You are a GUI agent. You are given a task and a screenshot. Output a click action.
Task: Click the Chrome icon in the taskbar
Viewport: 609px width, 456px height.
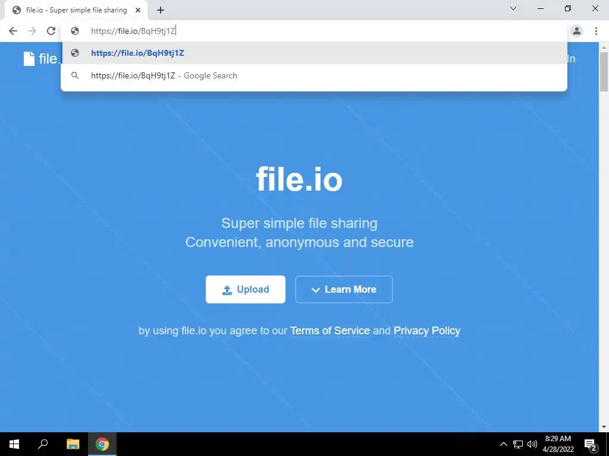[102, 444]
